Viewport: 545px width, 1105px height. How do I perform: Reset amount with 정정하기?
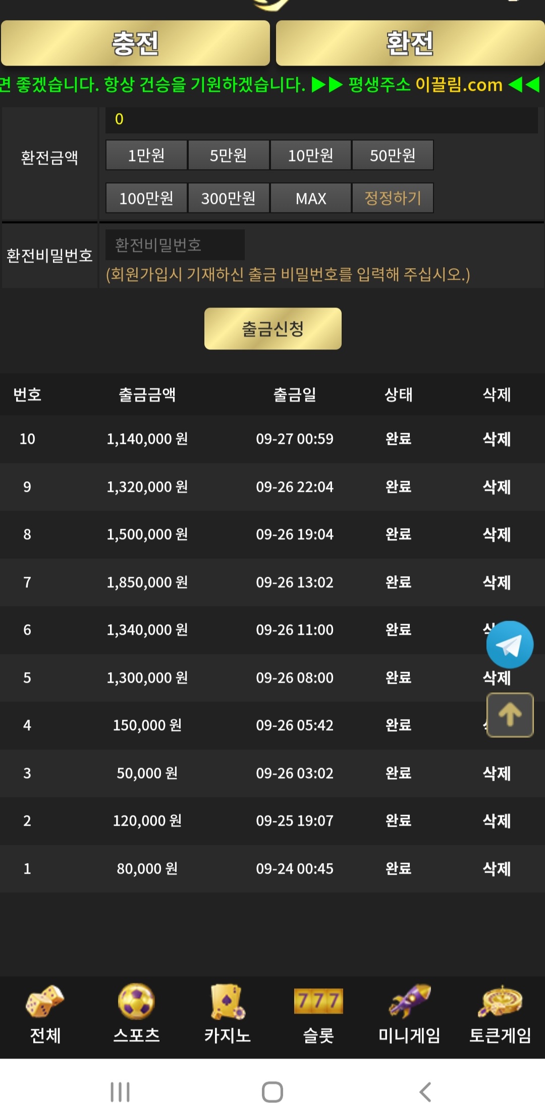coord(393,198)
